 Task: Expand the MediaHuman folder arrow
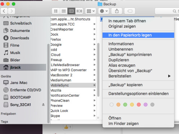[x=95, y=80]
